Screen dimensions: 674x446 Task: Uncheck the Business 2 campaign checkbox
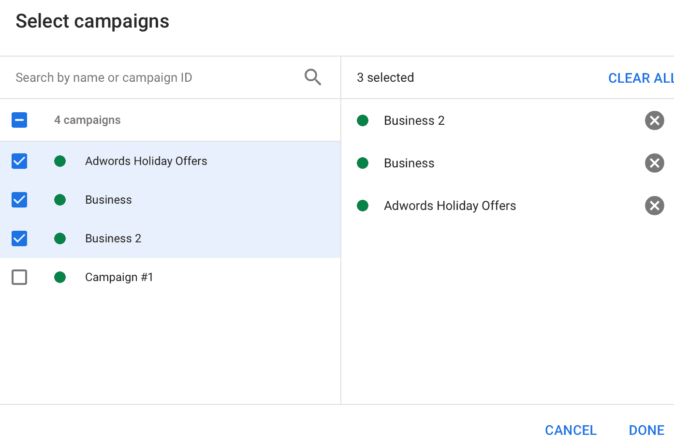19,238
